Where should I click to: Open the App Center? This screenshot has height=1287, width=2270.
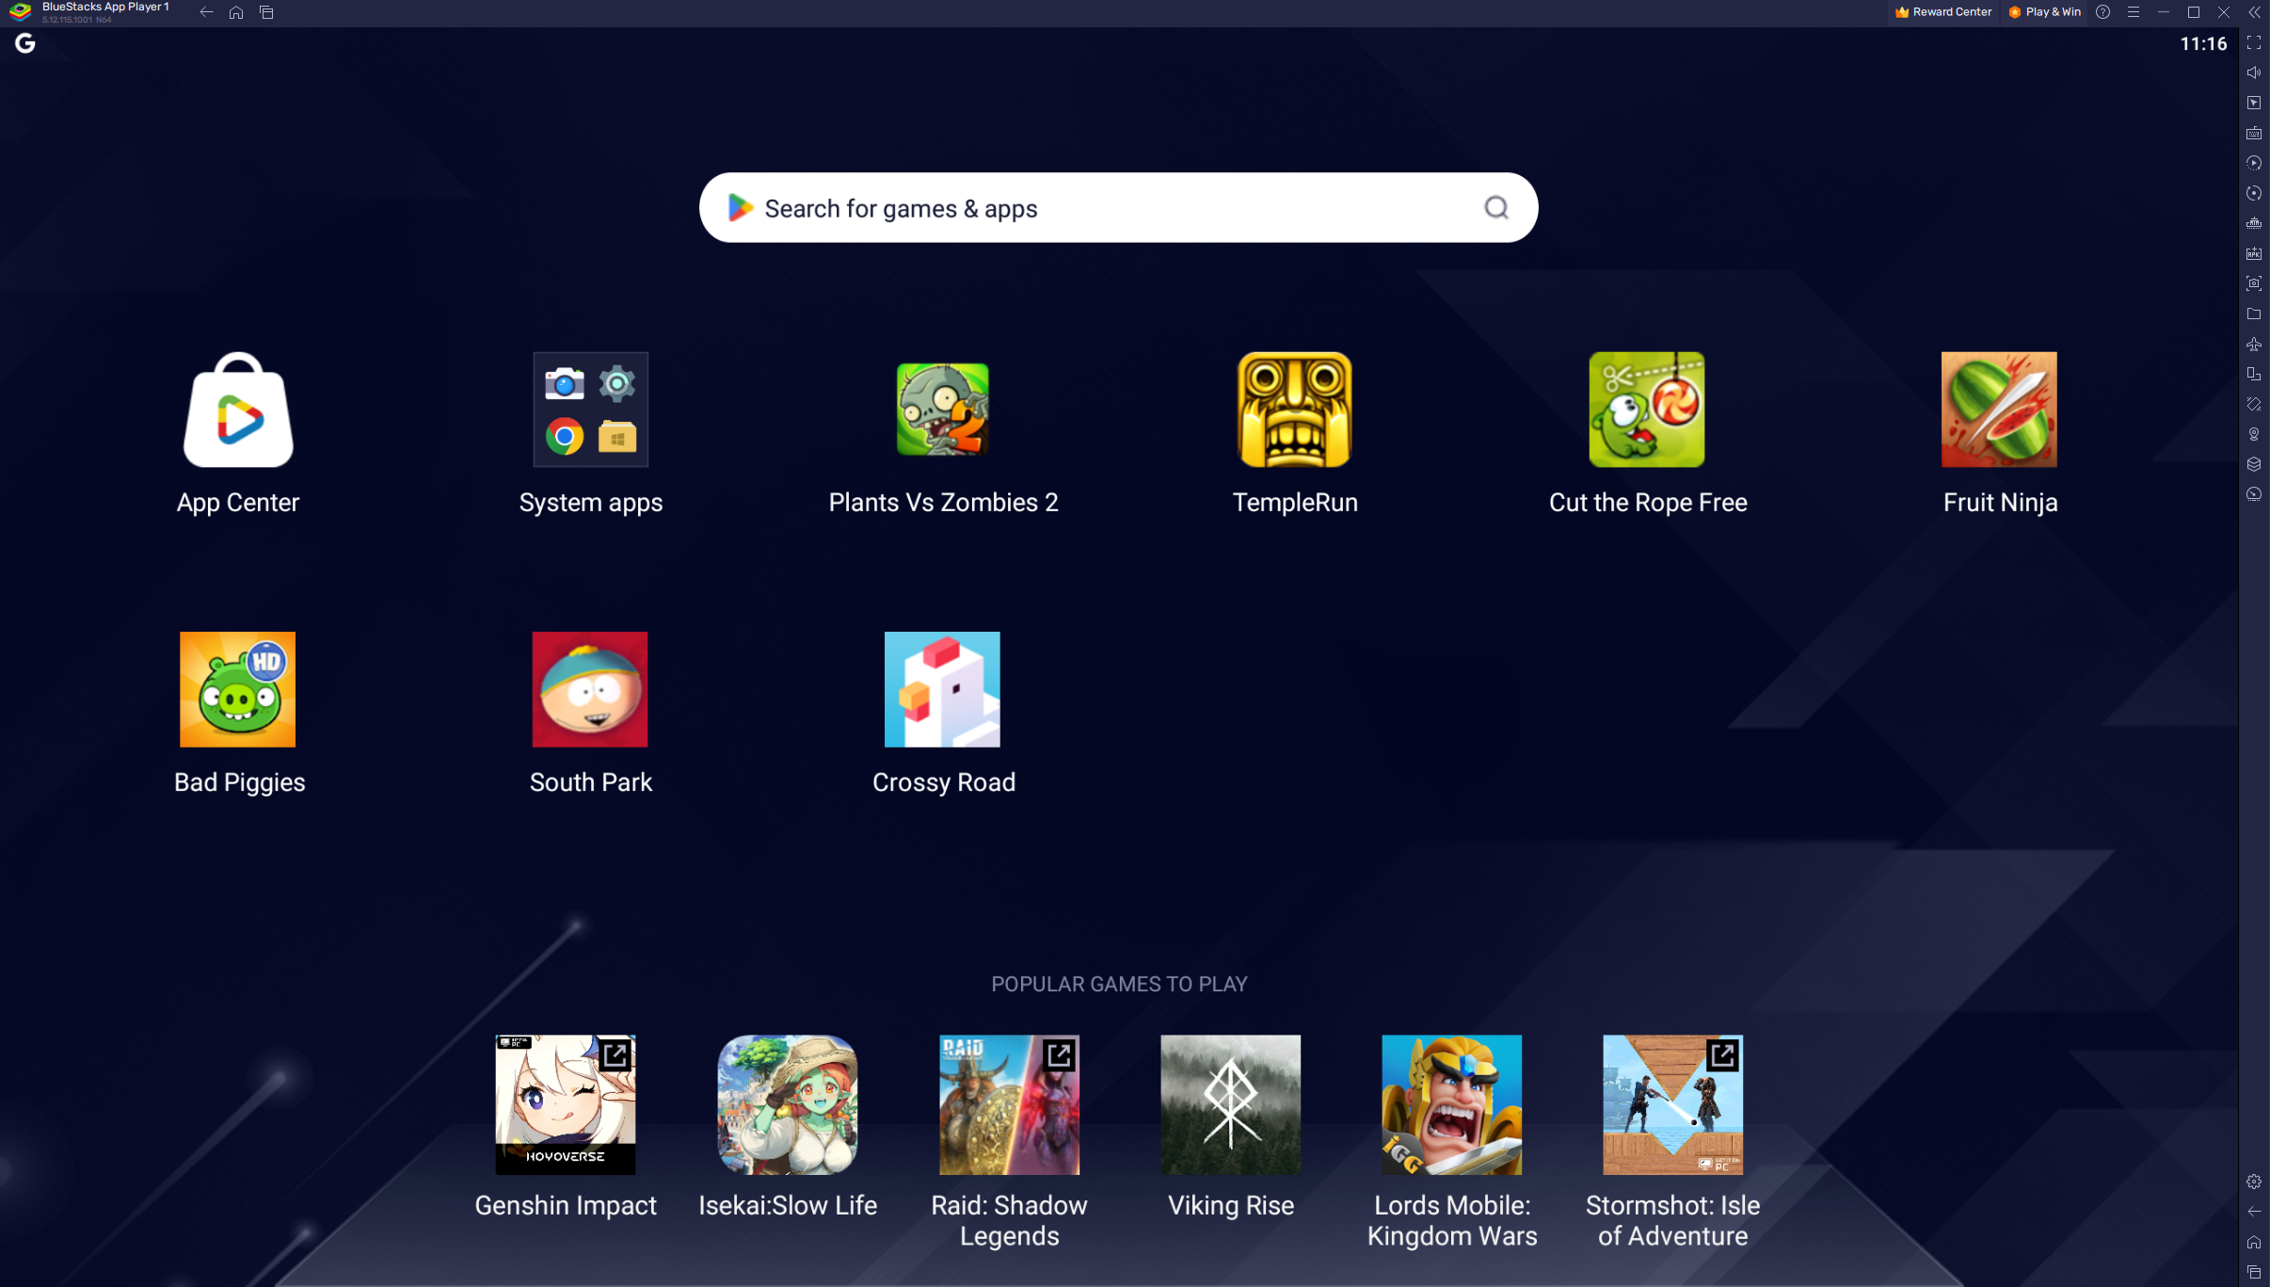(238, 410)
